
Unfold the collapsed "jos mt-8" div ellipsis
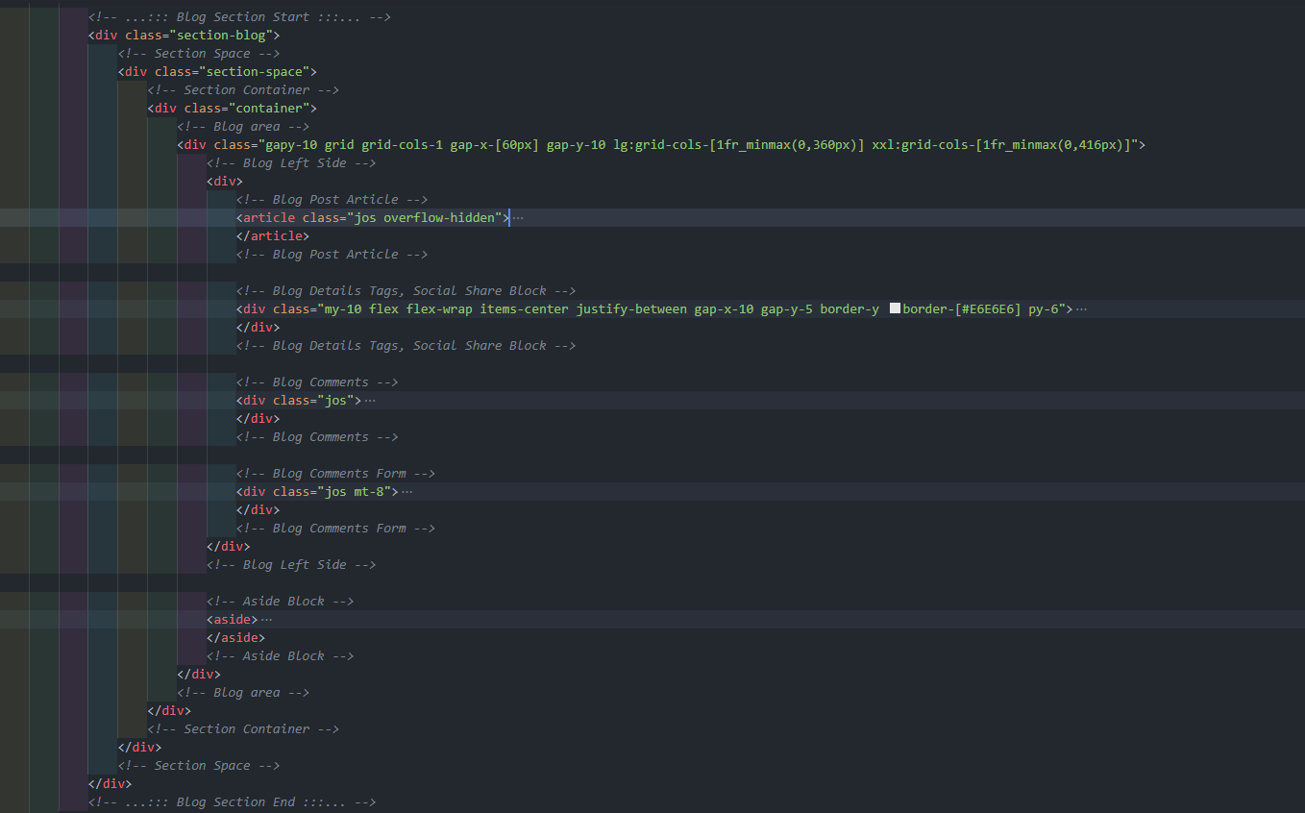pyautogui.click(x=406, y=492)
